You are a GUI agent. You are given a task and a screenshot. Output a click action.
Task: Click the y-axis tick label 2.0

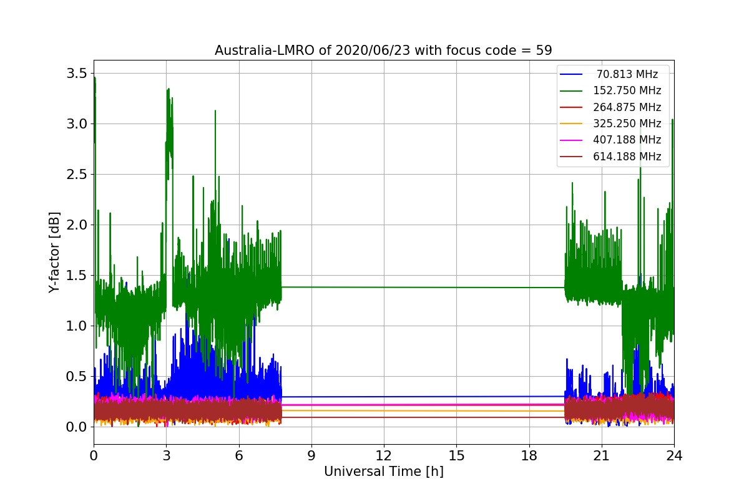pos(77,225)
